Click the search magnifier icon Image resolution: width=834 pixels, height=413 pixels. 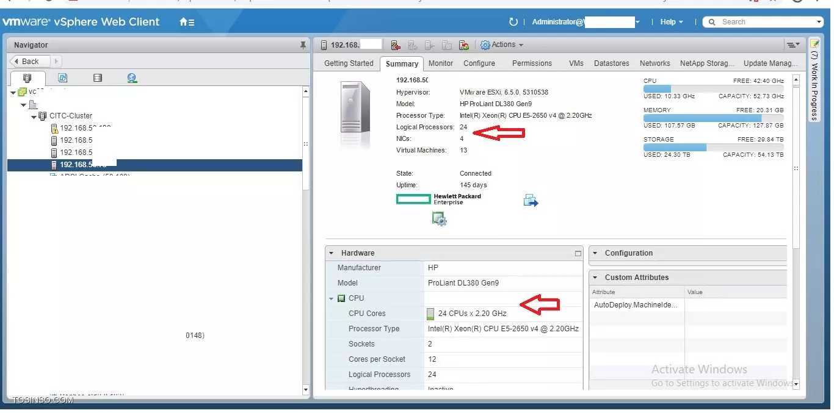pyautogui.click(x=712, y=22)
